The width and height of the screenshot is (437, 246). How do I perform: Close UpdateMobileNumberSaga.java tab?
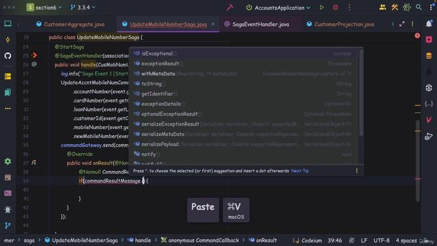pyautogui.click(x=213, y=24)
